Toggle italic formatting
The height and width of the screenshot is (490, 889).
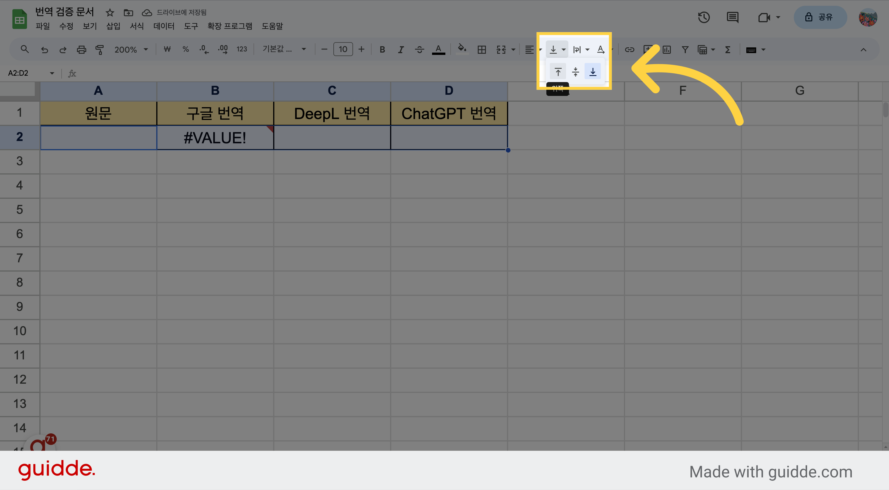[401, 50]
